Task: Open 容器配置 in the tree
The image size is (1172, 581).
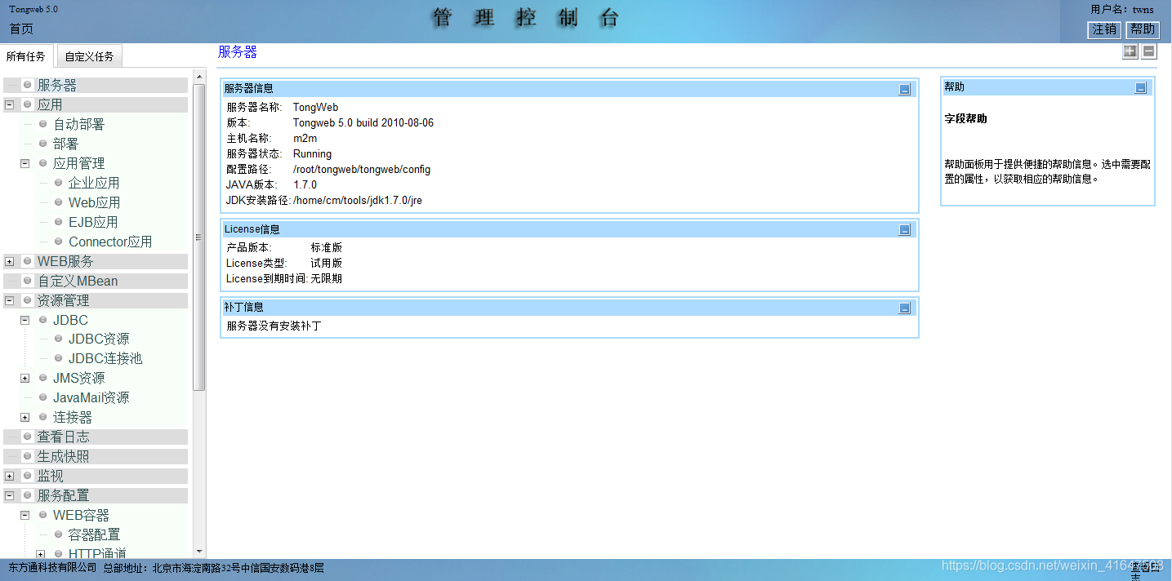Action: (95, 534)
